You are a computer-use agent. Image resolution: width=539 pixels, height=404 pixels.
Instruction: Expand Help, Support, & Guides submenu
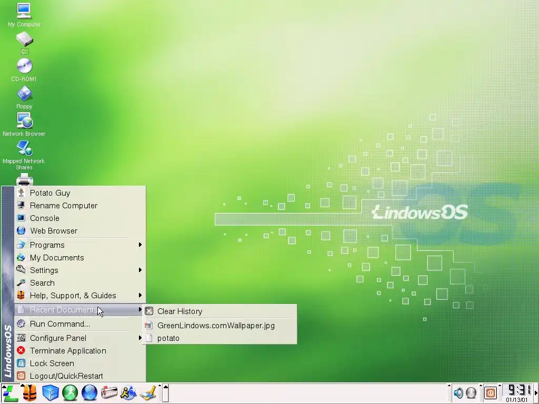coord(80,296)
